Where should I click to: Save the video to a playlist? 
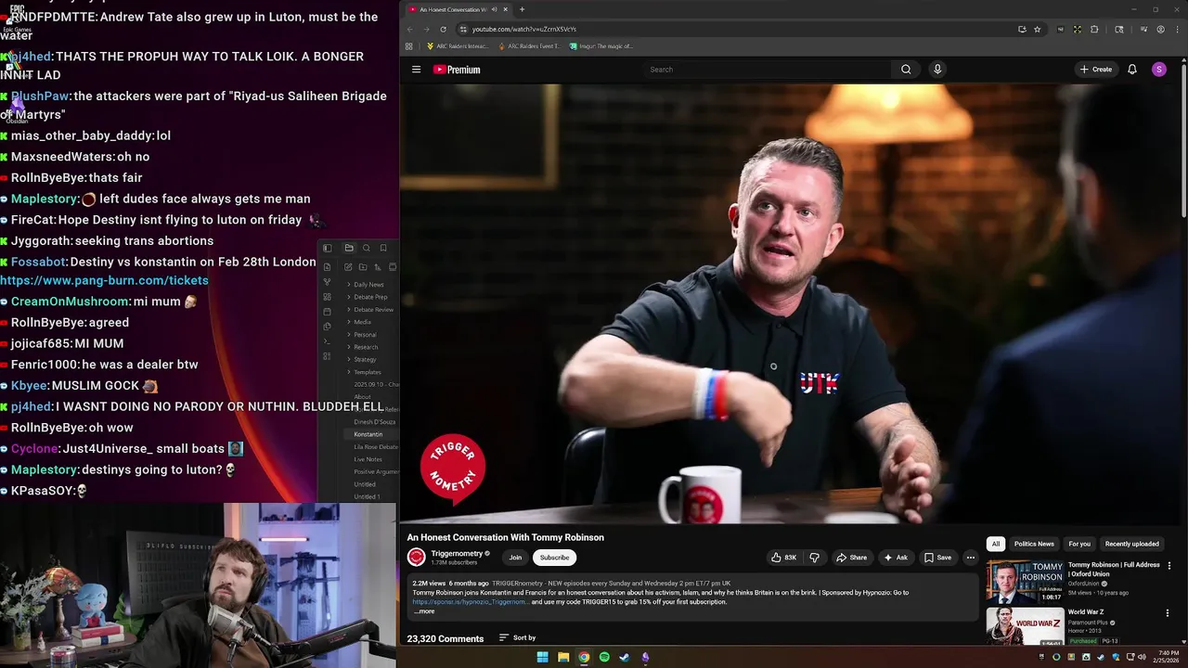click(937, 558)
